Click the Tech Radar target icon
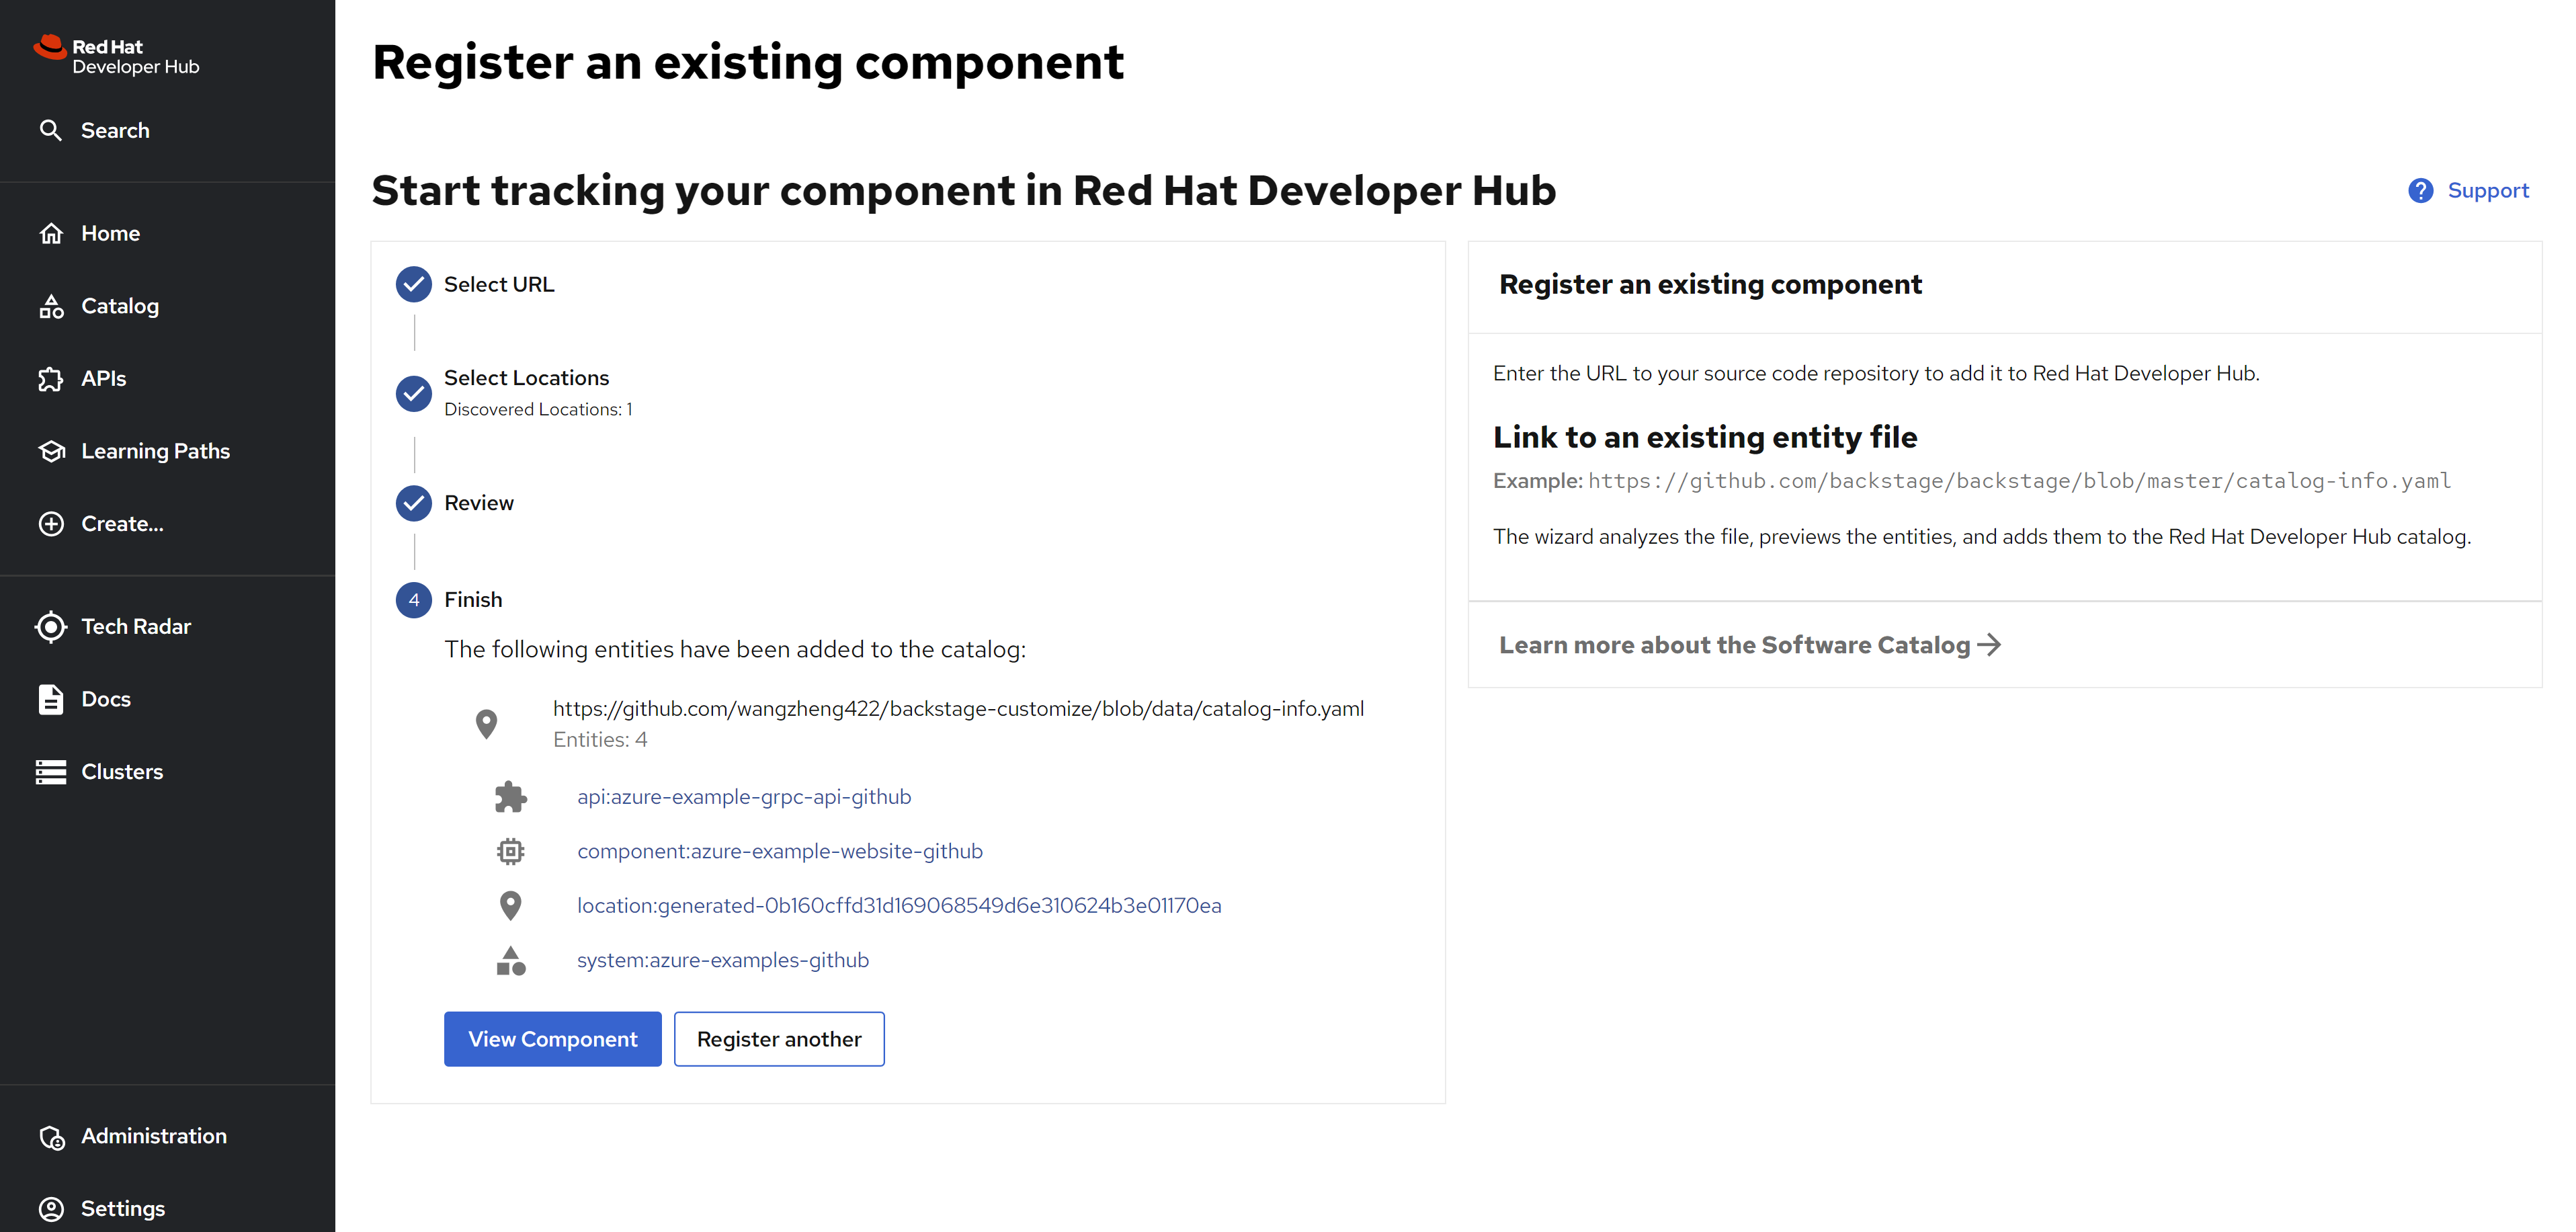 point(51,627)
